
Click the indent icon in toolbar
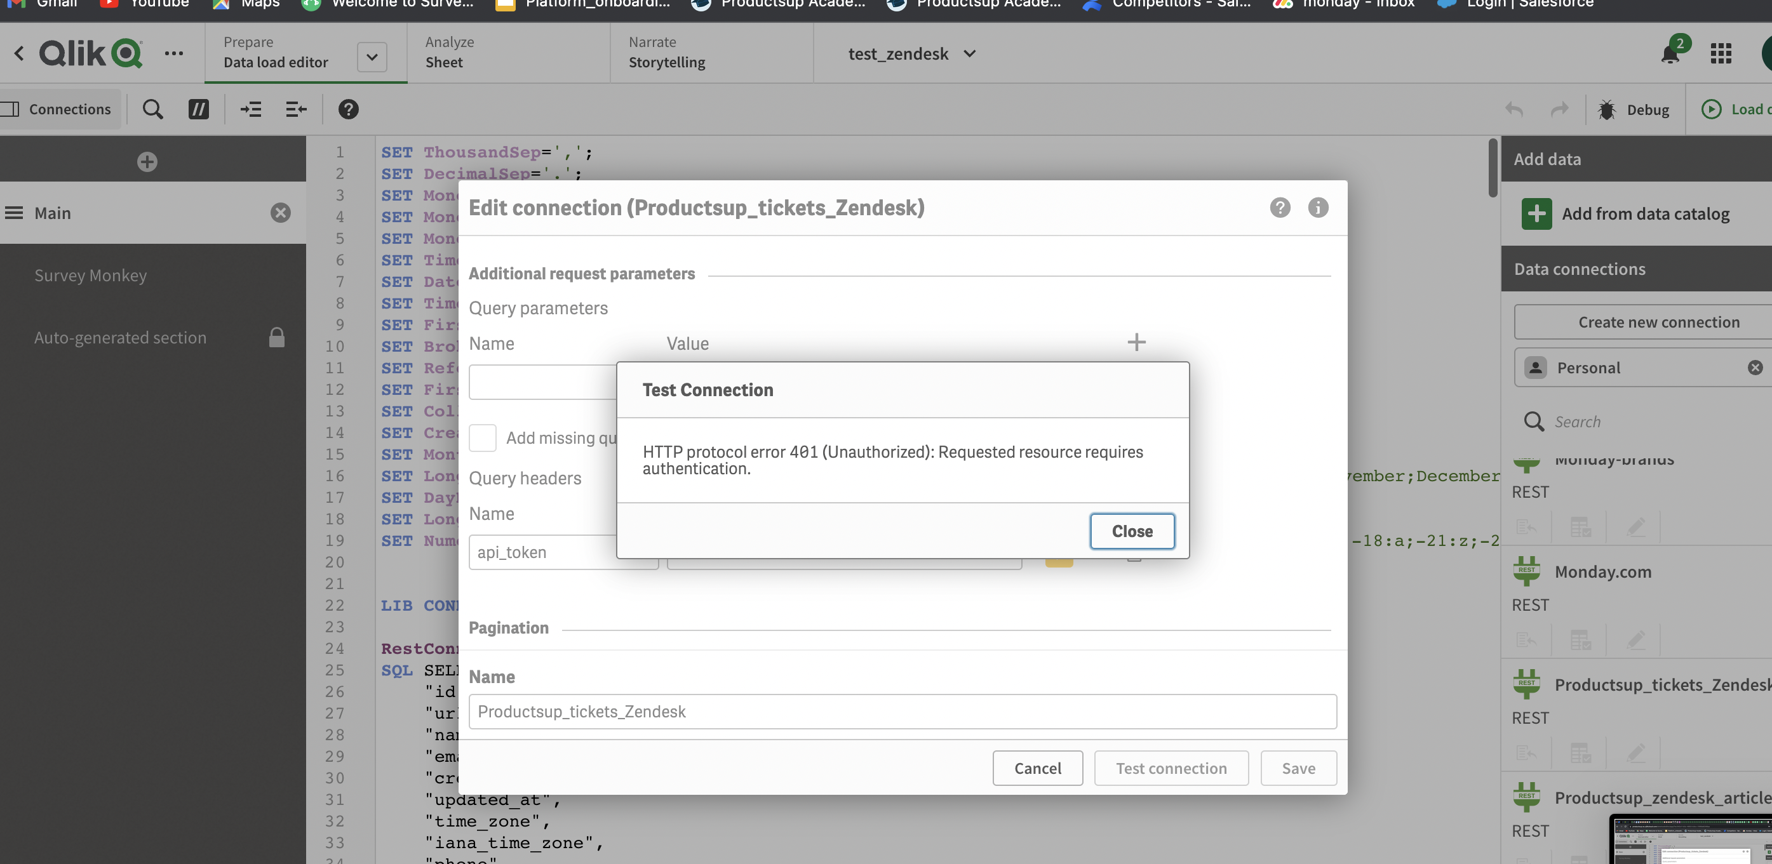(250, 109)
